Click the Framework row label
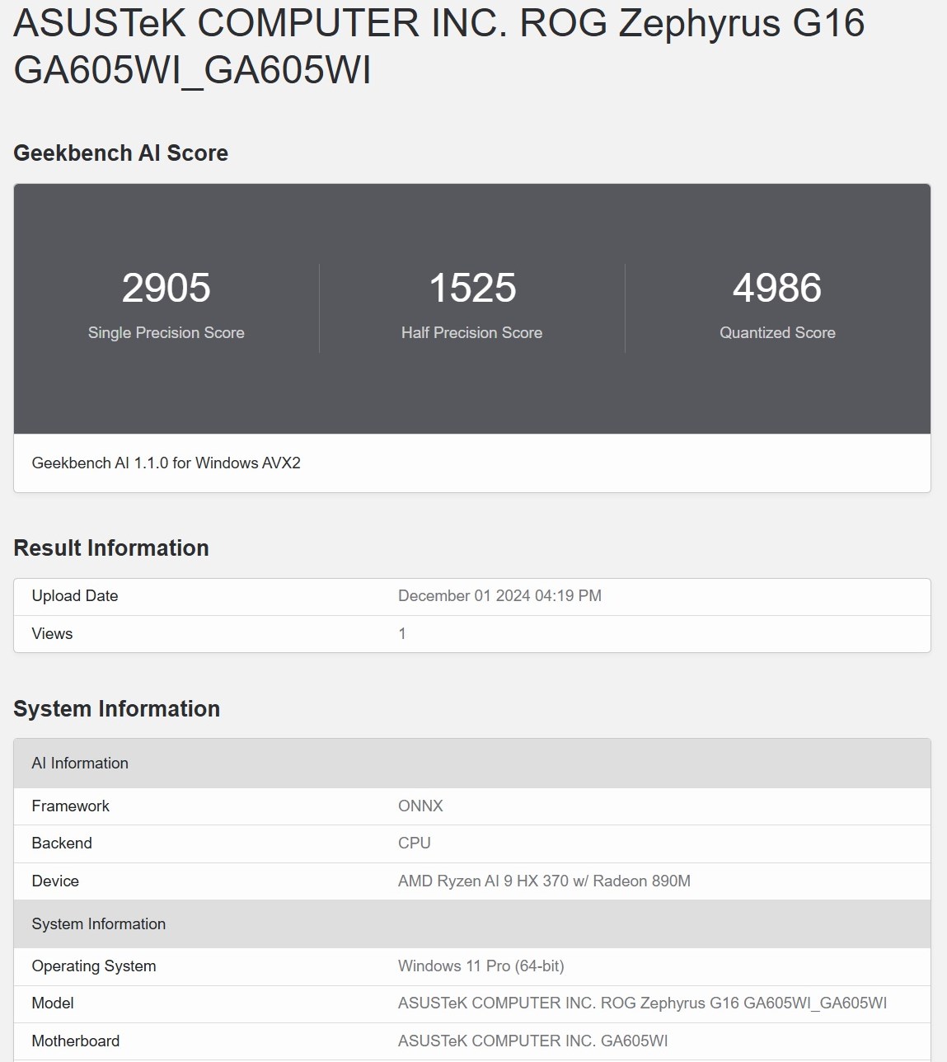The height and width of the screenshot is (1062, 947). (70, 806)
